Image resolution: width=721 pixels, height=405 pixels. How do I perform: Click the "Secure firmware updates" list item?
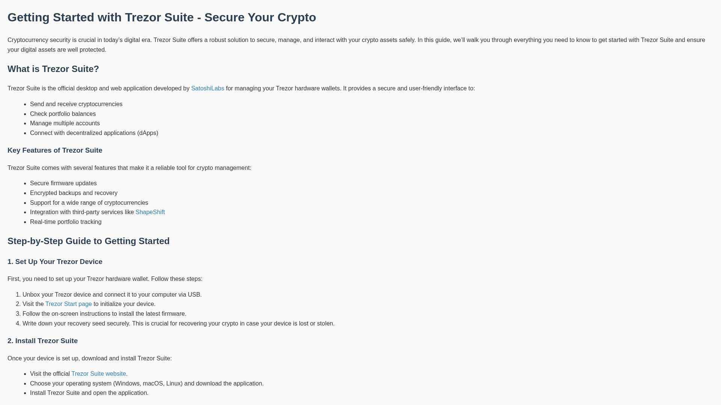(x=63, y=183)
